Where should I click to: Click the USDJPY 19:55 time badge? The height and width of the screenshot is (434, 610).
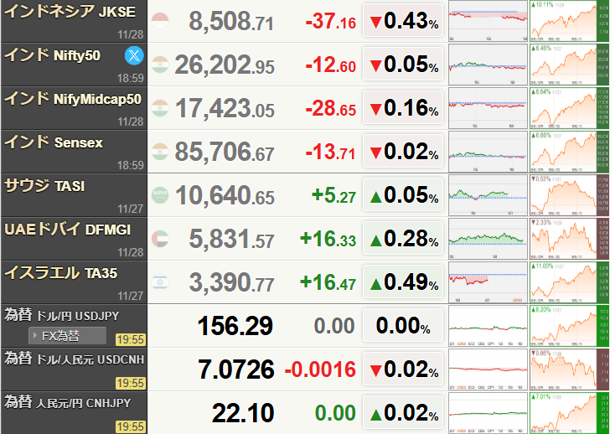click(x=131, y=339)
